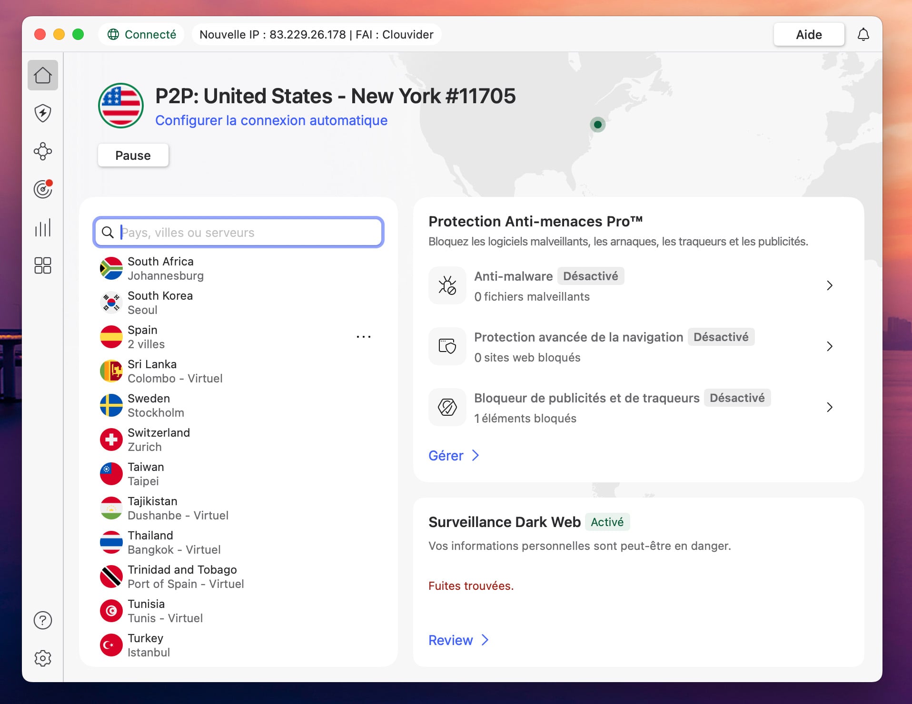Open Configurer la connexion automatique
Viewport: 912px width, 704px height.
(x=271, y=120)
